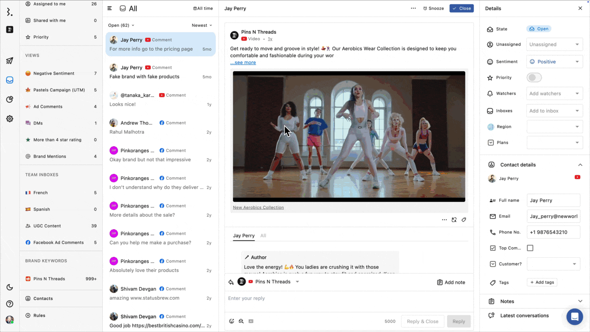The image size is (590, 332).
Task: Enable the Priority toggle in Details panel
Action: pos(534,77)
